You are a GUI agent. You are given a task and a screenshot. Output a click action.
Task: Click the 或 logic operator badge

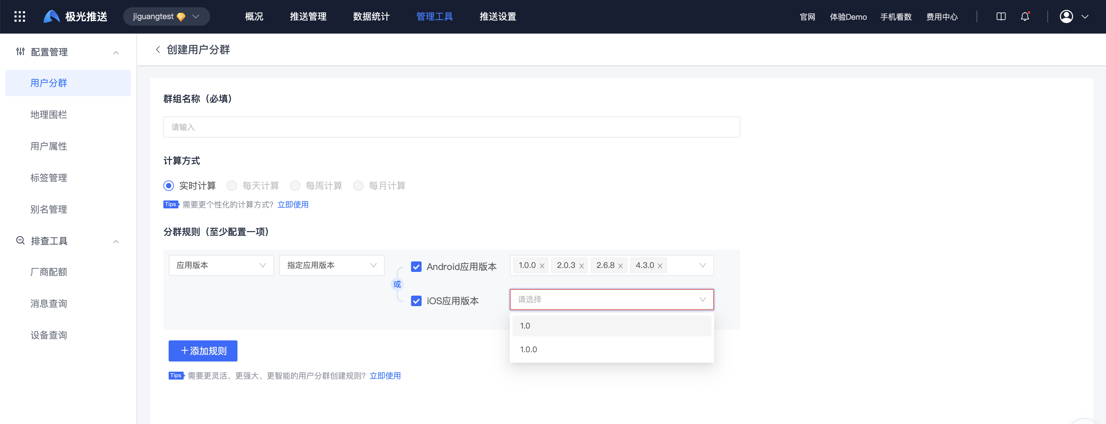(x=397, y=284)
